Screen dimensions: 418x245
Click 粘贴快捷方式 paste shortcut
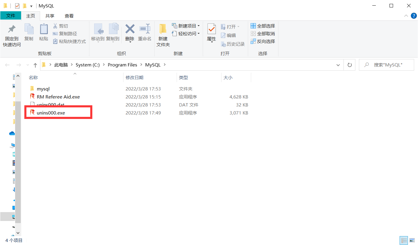tap(69, 42)
